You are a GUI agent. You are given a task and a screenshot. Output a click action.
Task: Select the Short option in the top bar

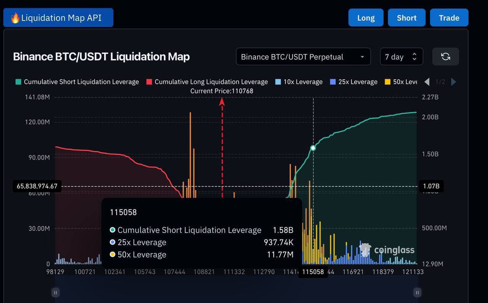coord(406,17)
